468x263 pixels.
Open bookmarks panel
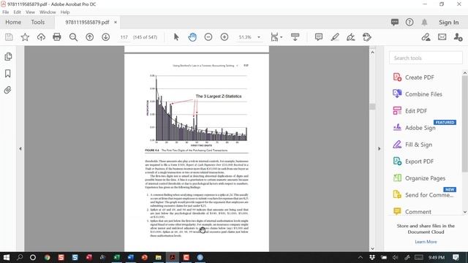pyautogui.click(x=8, y=73)
